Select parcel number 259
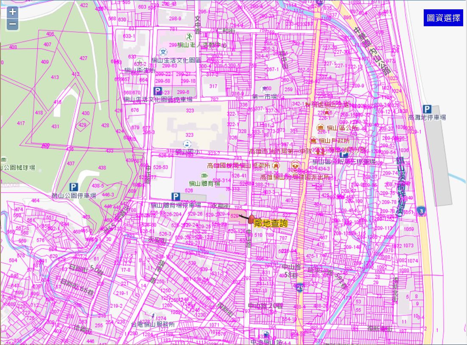Viewport: 467px width, 345px height. (x=288, y=89)
